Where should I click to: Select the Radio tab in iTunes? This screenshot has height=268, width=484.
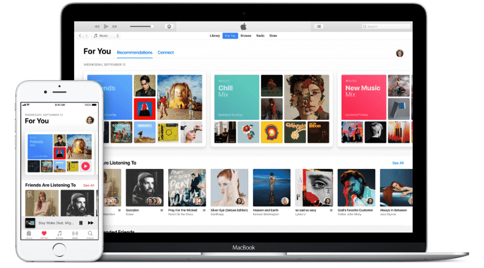tap(260, 36)
